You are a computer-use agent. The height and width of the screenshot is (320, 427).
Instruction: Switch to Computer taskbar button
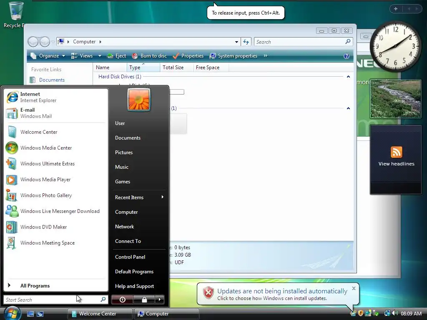pos(167,314)
